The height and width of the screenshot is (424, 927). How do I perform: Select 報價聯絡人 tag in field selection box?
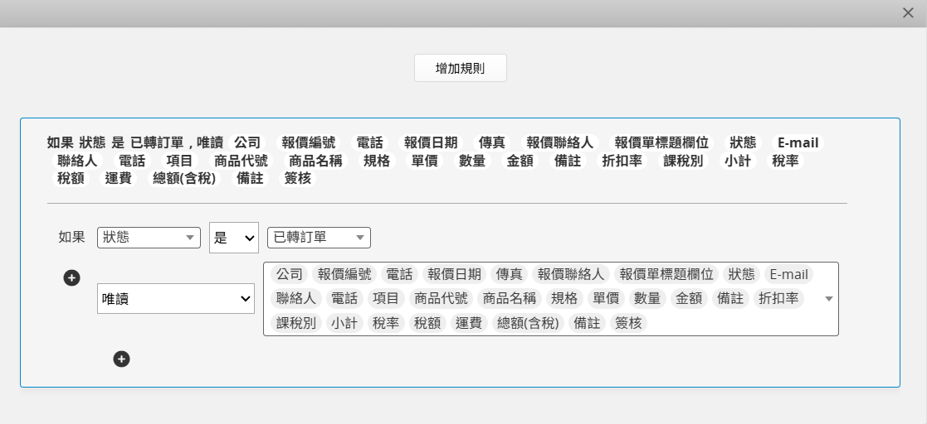[572, 274]
